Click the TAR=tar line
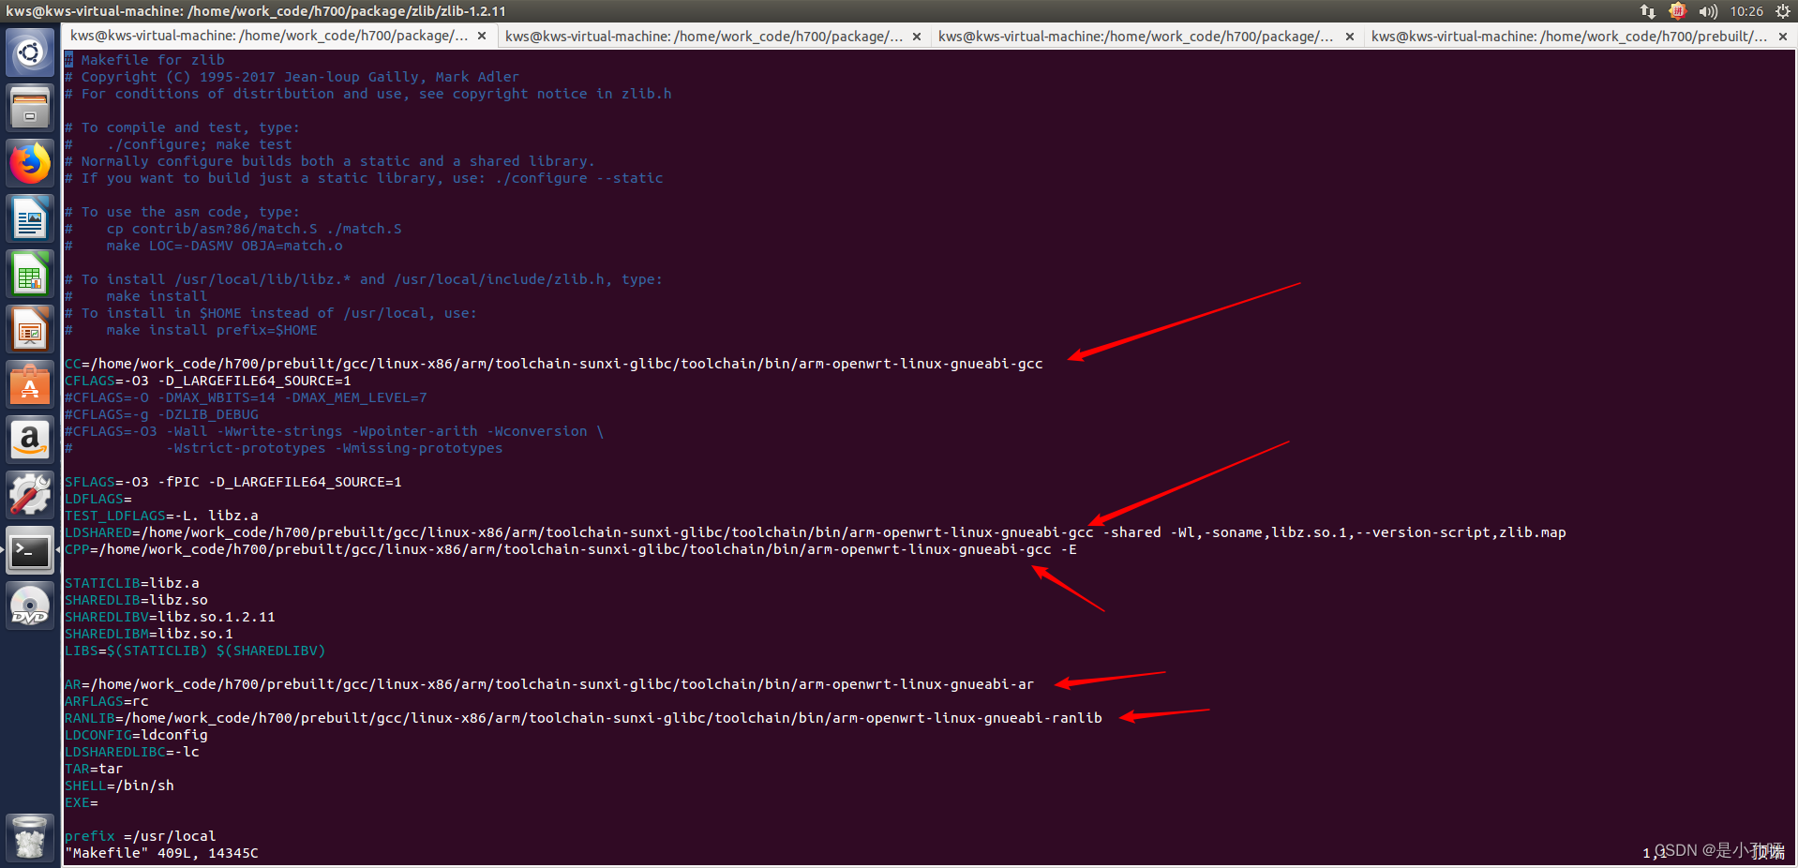Viewport: 1798px width, 868px height. [x=94, y=769]
